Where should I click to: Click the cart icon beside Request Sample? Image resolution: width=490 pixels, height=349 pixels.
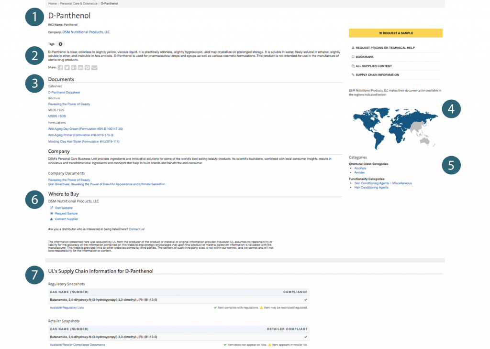point(51,213)
